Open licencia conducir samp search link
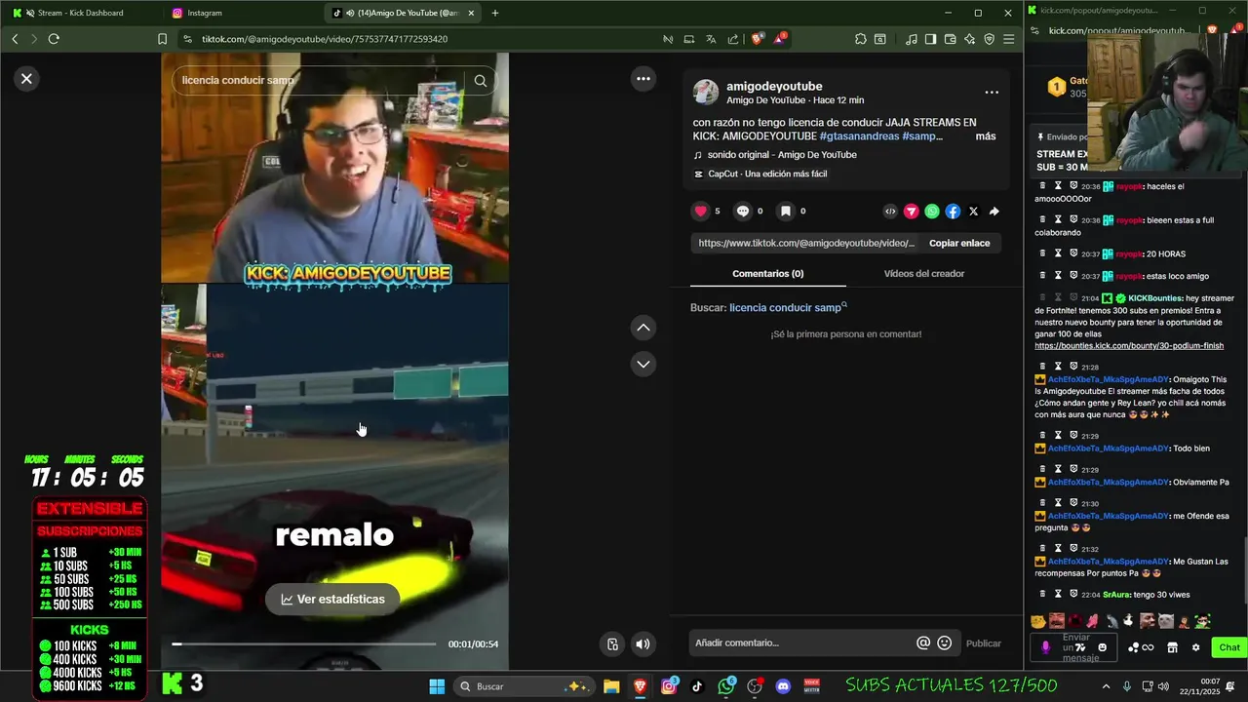Viewport: 1248px width, 702px height. [x=788, y=307]
